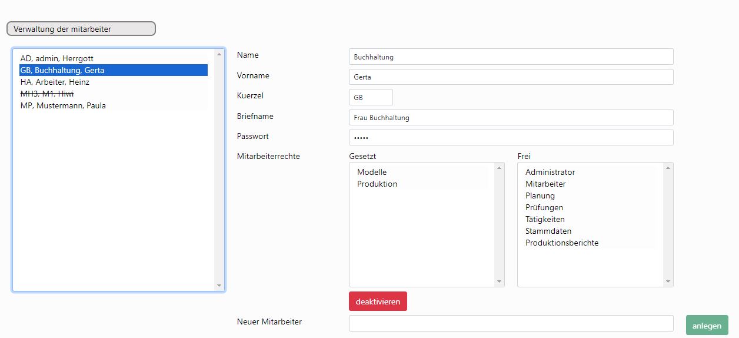This screenshot has height=338, width=739.
Task: Click the Kuerzel field containing GB
Action: [371, 97]
